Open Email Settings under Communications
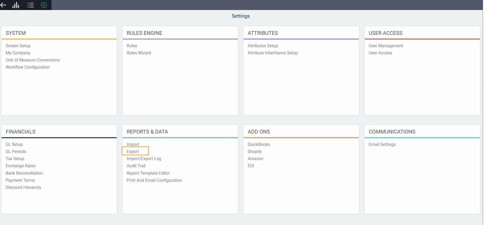Screen dimensions: 488x225 [x=382, y=144]
